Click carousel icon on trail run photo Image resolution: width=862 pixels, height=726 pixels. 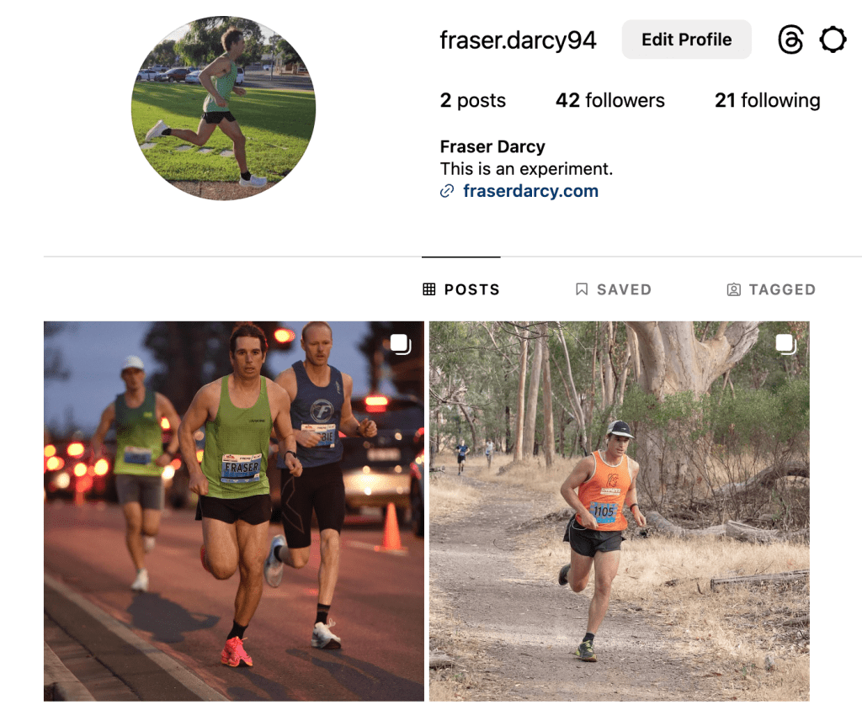pyautogui.click(x=786, y=344)
